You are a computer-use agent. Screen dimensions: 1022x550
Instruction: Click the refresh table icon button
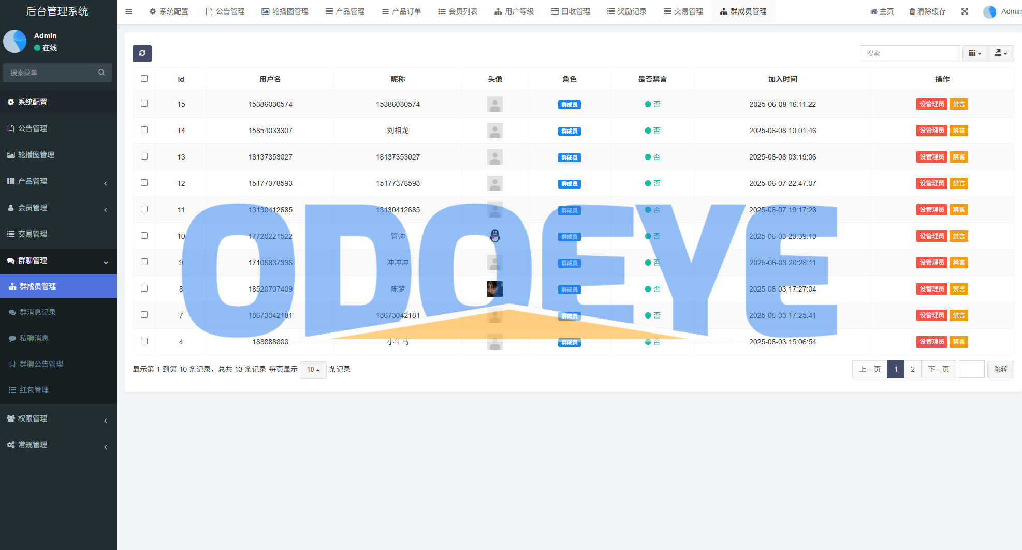pyautogui.click(x=142, y=53)
